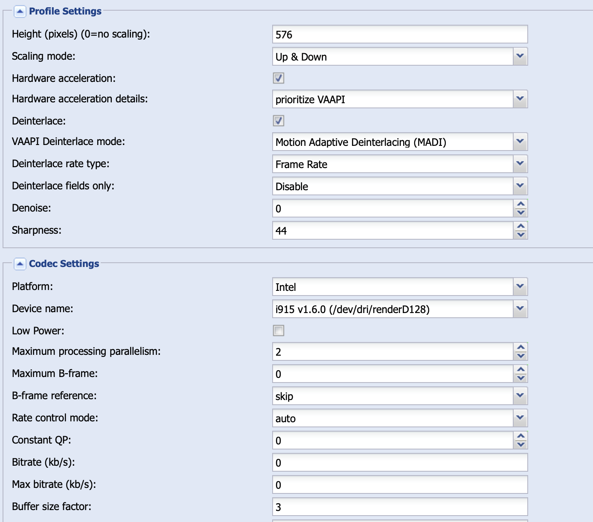Viewport: 593px width, 522px height.
Task: Increase the Constant QP value
Action: click(x=520, y=436)
